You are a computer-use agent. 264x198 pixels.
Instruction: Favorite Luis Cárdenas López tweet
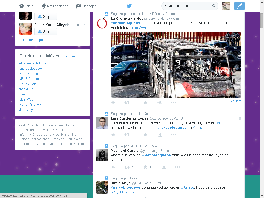click(x=145, y=135)
